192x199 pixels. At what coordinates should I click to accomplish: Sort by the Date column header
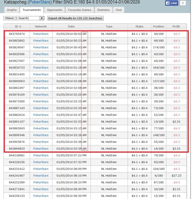[71, 26]
